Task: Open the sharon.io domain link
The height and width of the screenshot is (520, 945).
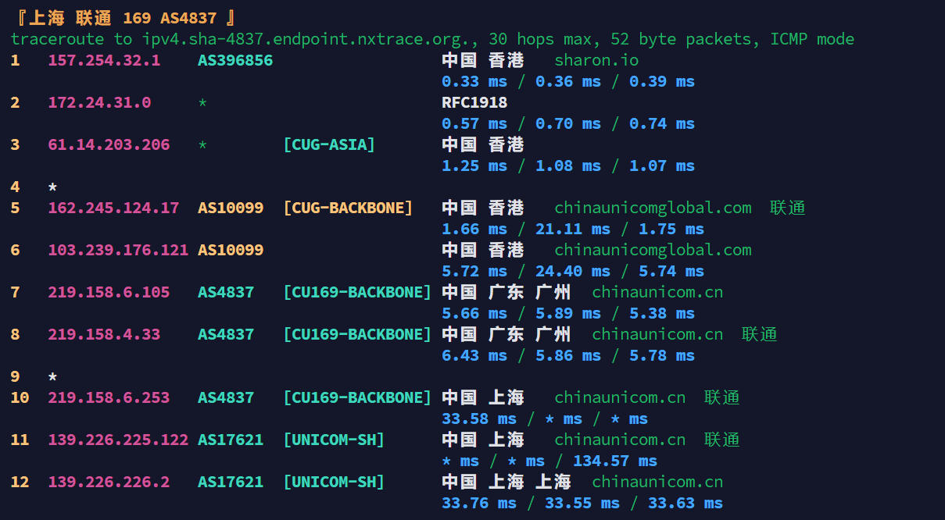Action: point(596,60)
